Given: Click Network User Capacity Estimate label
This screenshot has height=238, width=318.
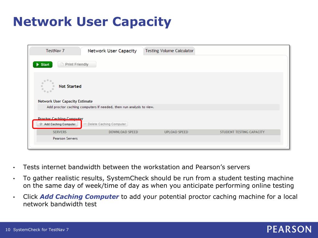Looking at the screenshot, I should pyautogui.click(x=65, y=101).
